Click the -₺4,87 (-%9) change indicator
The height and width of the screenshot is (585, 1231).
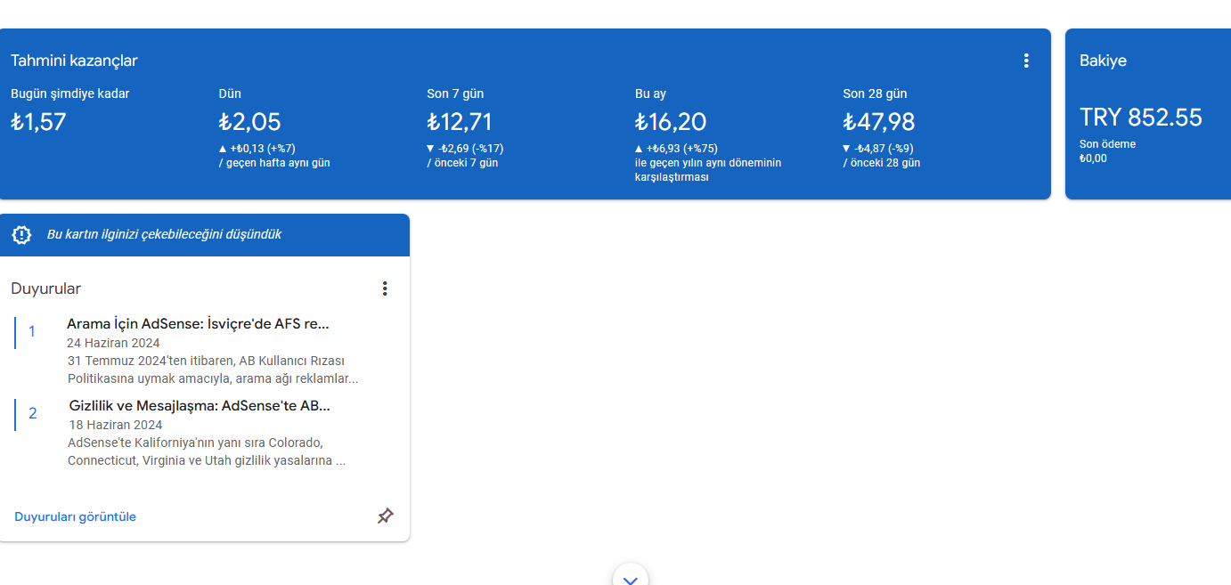pyautogui.click(x=878, y=149)
